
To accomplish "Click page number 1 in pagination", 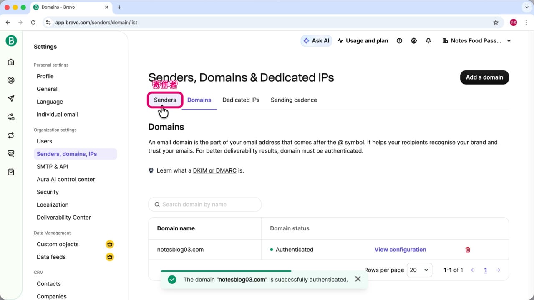I will (x=486, y=270).
